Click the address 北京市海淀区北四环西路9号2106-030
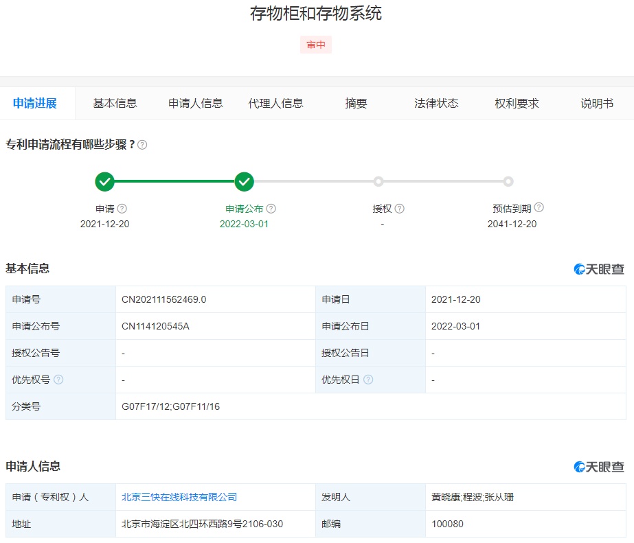This screenshot has width=634, height=543. click(x=202, y=524)
